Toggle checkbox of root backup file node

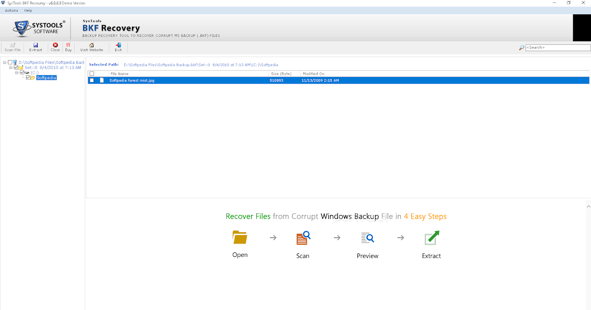click(10, 62)
